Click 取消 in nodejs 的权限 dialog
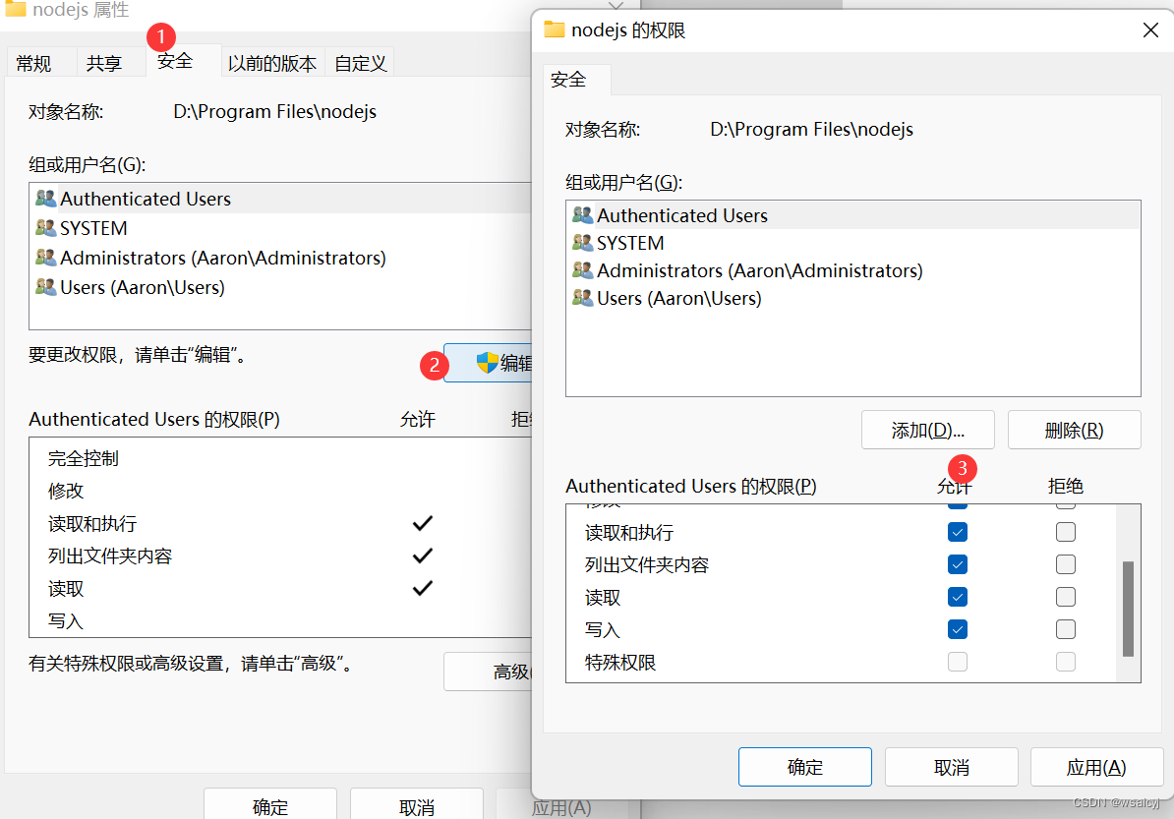The image size is (1174, 819). point(952,767)
